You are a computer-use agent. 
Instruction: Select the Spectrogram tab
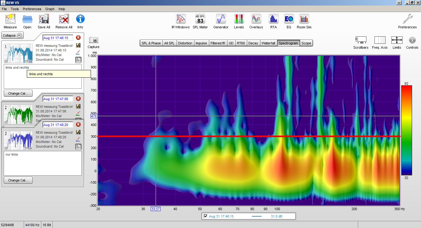click(288, 43)
